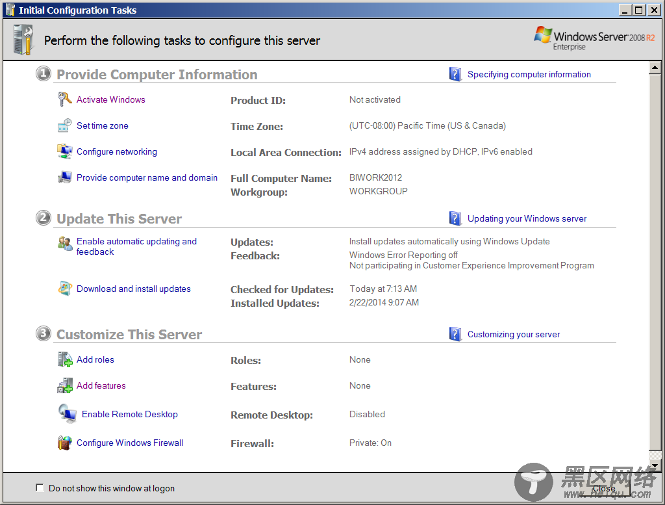Viewport: 665px width, 505px height.
Task: Select the Add roles link
Action: [95, 359]
